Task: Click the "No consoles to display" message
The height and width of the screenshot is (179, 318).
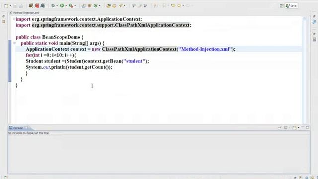Action: click(x=29, y=133)
